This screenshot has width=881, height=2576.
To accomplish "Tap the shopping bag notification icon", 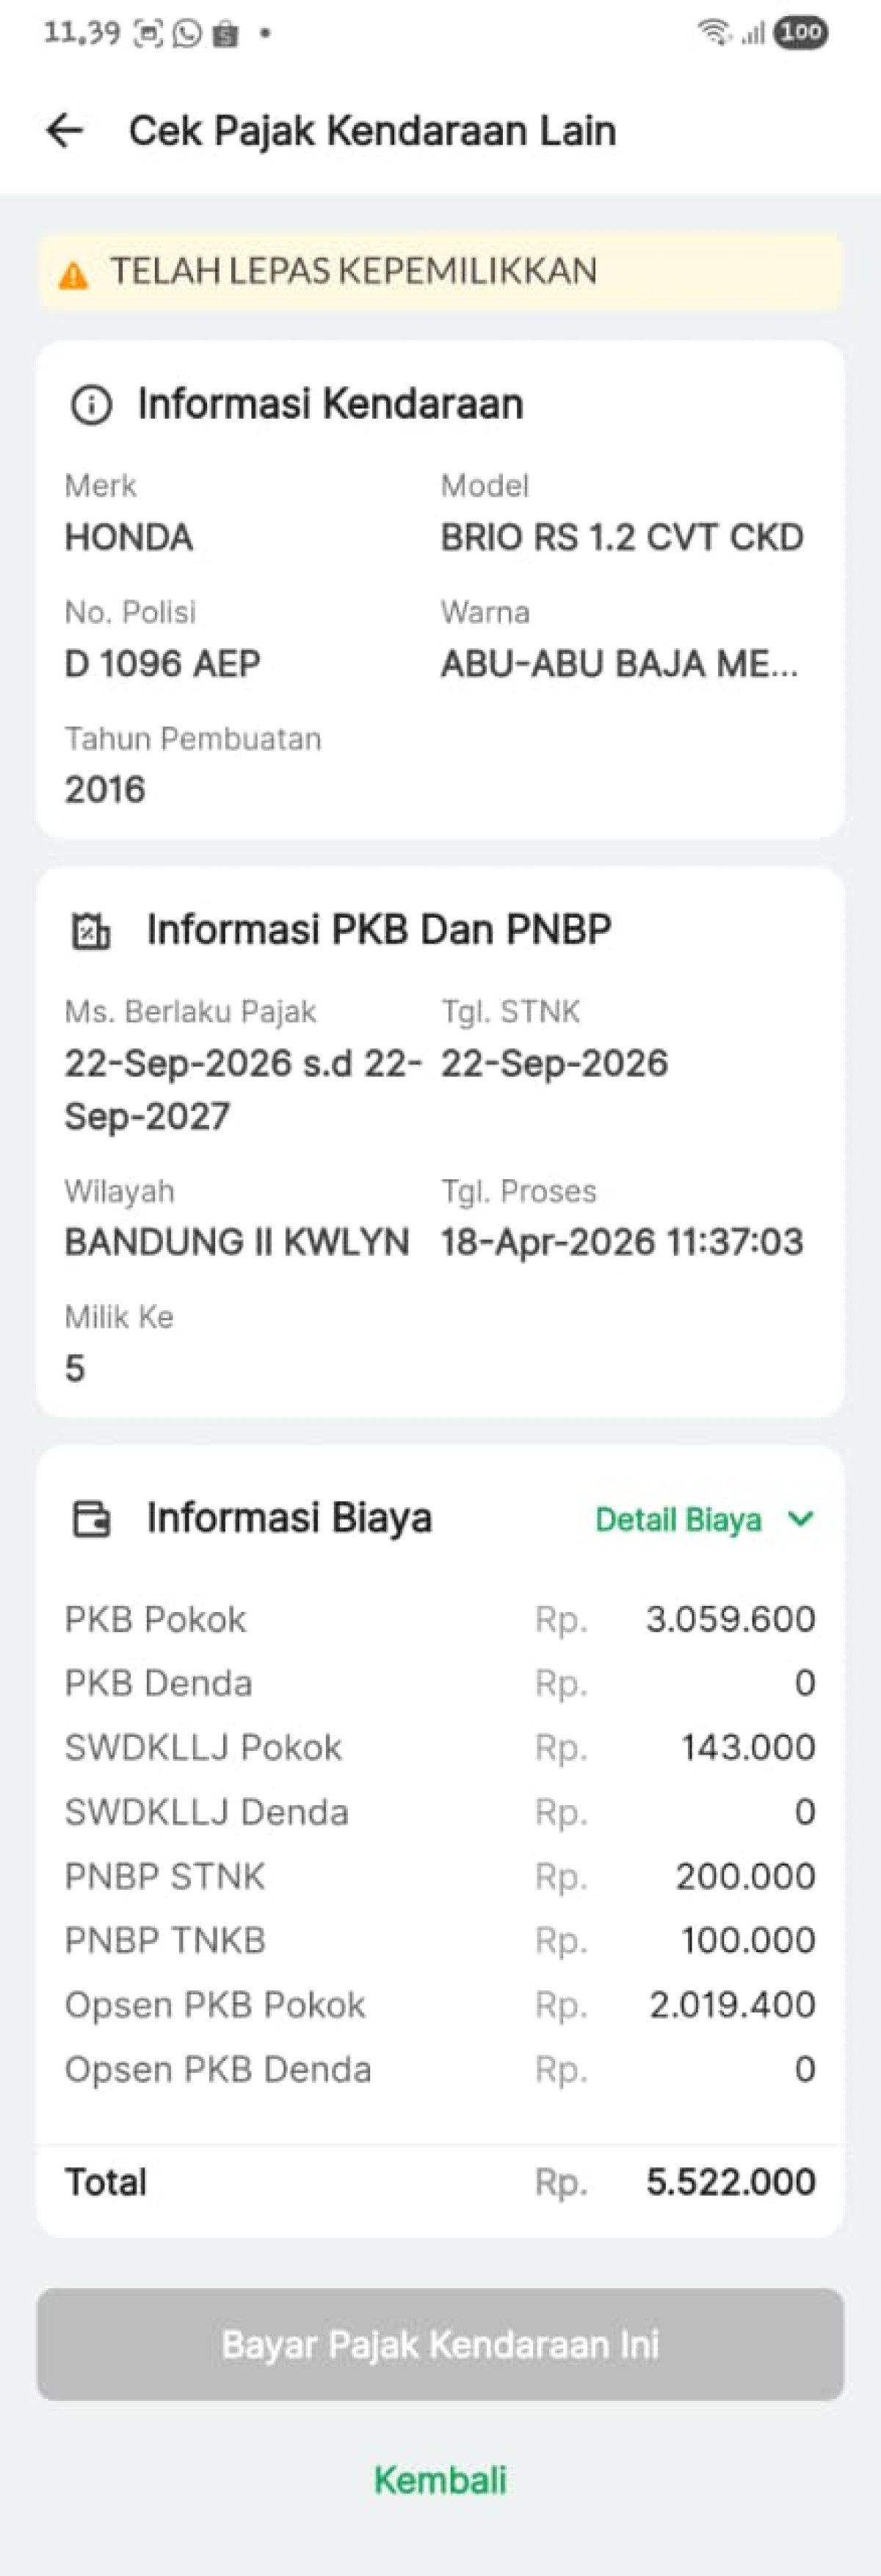I will (x=225, y=34).
